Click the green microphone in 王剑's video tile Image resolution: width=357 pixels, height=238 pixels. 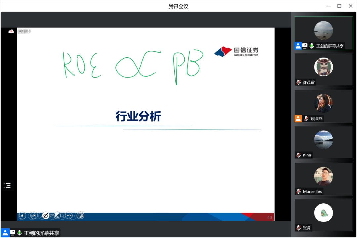[x=311, y=46]
